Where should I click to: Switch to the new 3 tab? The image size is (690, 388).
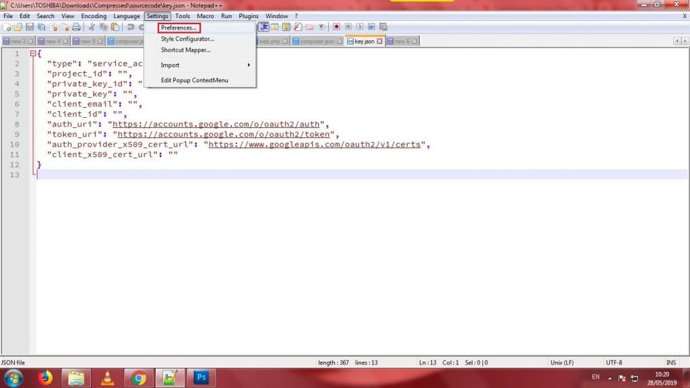coord(18,41)
